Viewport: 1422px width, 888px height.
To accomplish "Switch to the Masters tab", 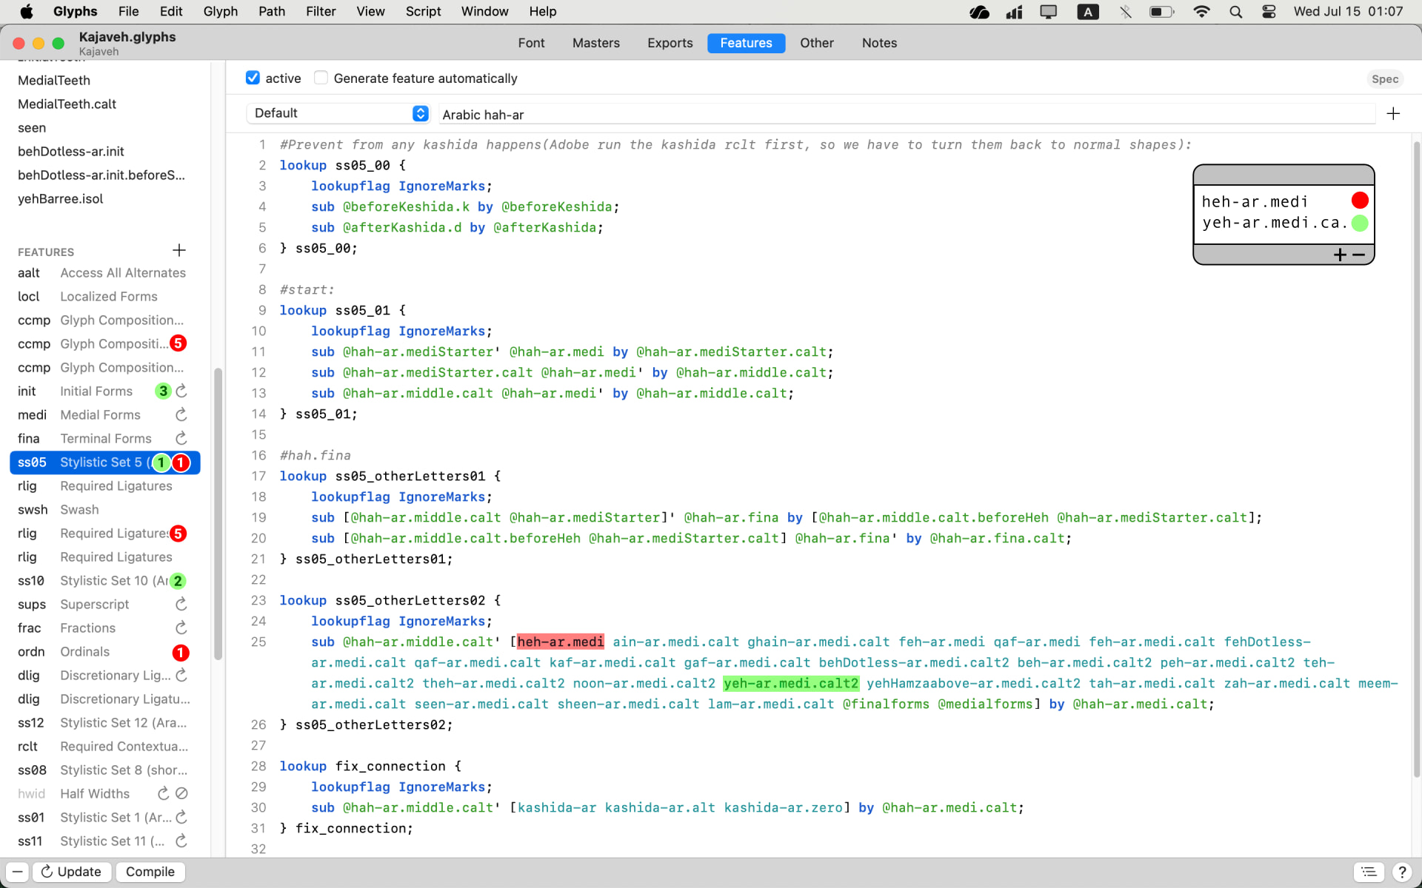I will click(x=595, y=43).
